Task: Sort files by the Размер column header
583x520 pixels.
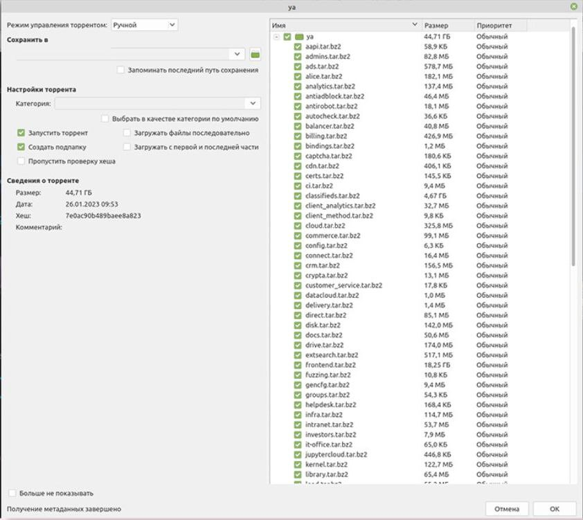Action: (448, 26)
